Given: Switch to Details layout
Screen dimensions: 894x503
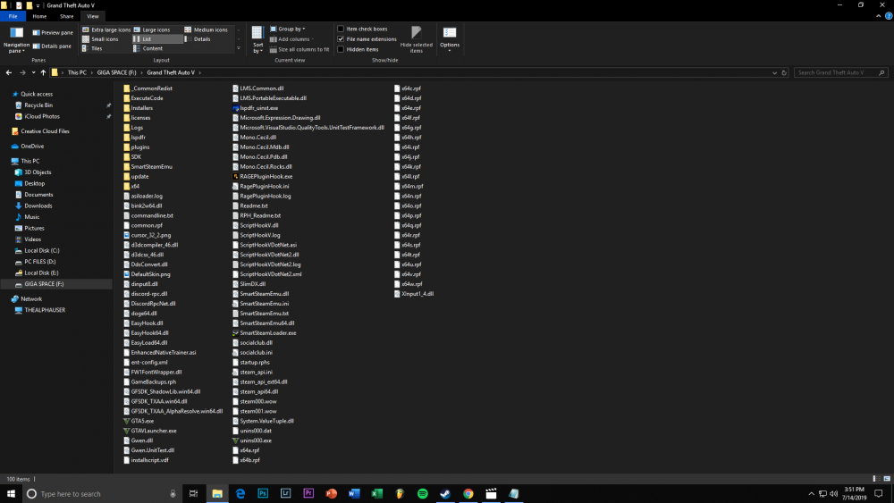Looking at the screenshot, I should [198, 39].
